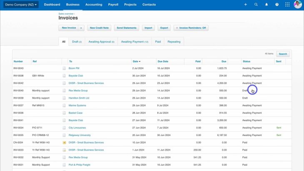Open the Contacts menu
The image size is (304, 171).
coord(149,5)
